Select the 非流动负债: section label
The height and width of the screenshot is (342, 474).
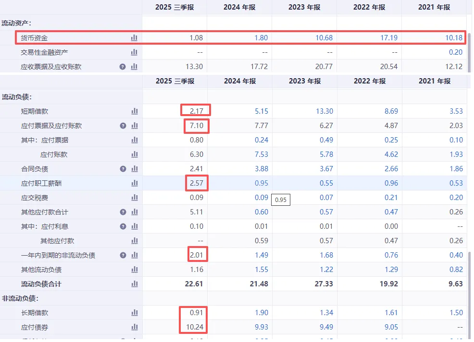pyautogui.click(x=20, y=298)
